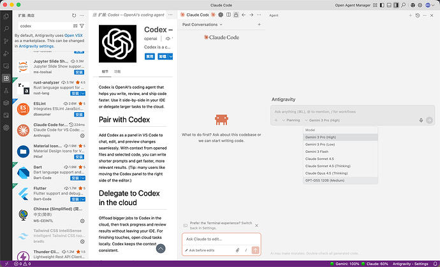Screen dimensions: 440x267
Task: Manage Claude Code extension gear icon
Action: (x=82, y=136)
